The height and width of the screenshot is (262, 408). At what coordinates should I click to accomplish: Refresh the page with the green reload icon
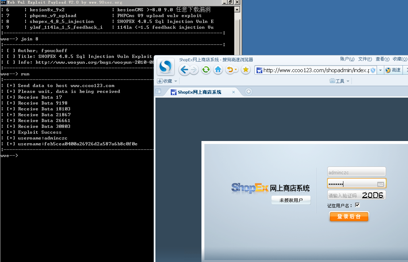coord(206,69)
